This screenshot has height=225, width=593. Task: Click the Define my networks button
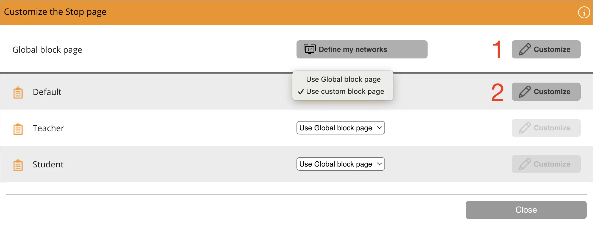click(362, 49)
